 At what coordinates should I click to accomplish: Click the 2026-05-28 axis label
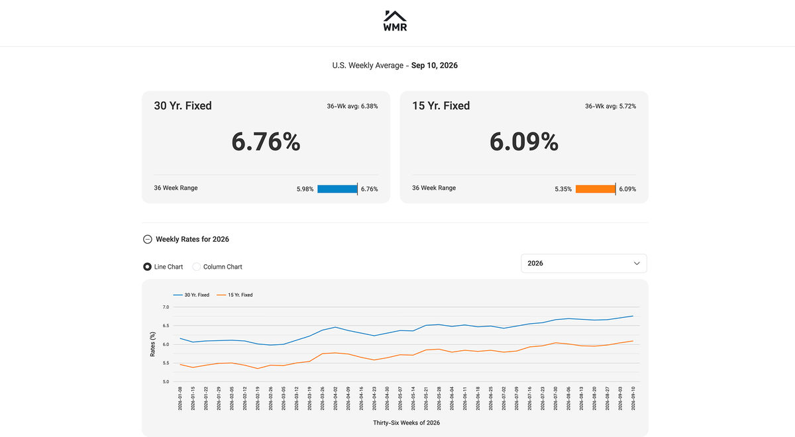click(439, 399)
